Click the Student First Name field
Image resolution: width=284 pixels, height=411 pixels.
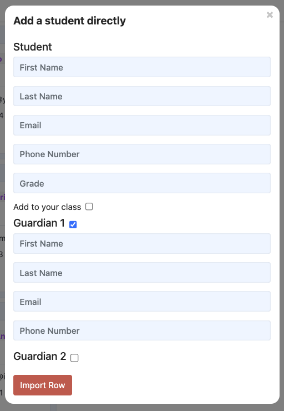click(x=142, y=67)
